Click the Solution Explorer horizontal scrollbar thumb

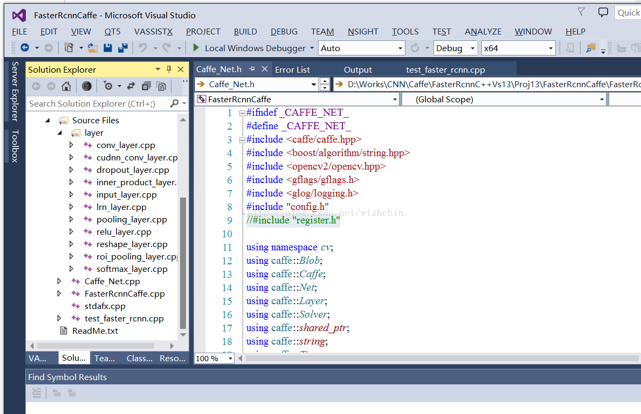pyautogui.click(x=95, y=346)
